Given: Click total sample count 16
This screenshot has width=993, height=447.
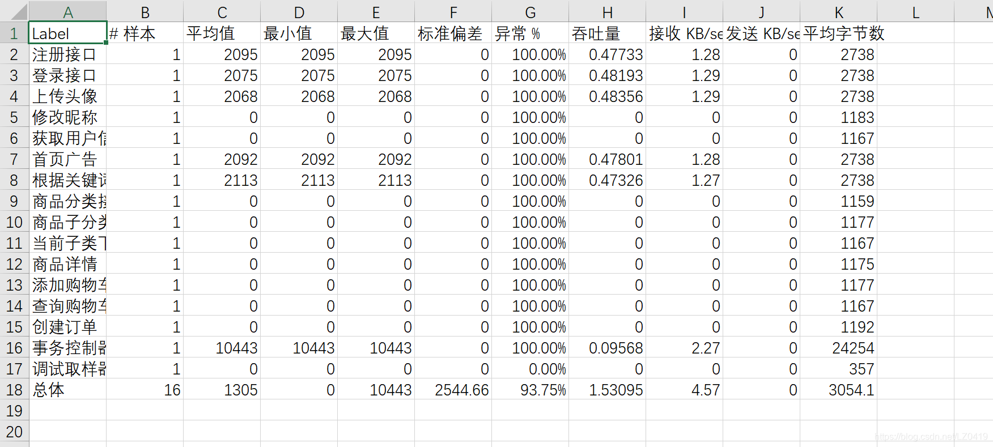Looking at the screenshot, I should pyautogui.click(x=145, y=390).
